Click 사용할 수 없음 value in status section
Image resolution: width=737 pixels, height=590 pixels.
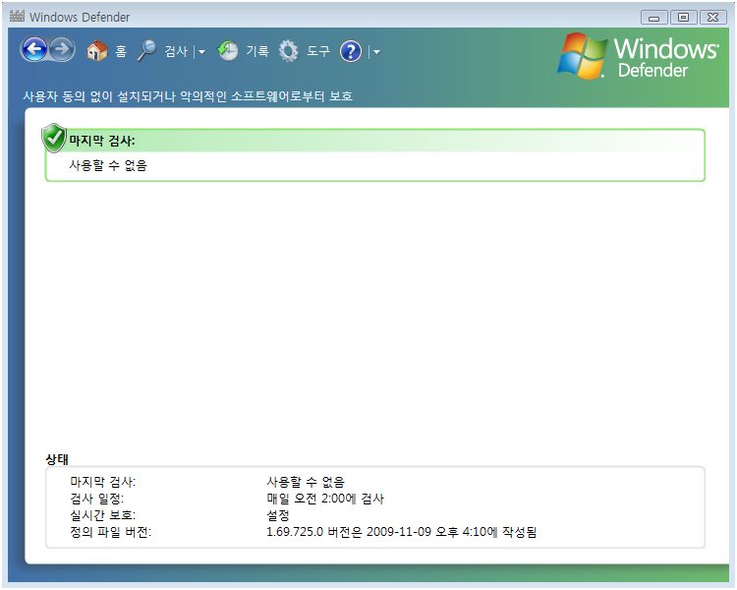click(x=306, y=481)
